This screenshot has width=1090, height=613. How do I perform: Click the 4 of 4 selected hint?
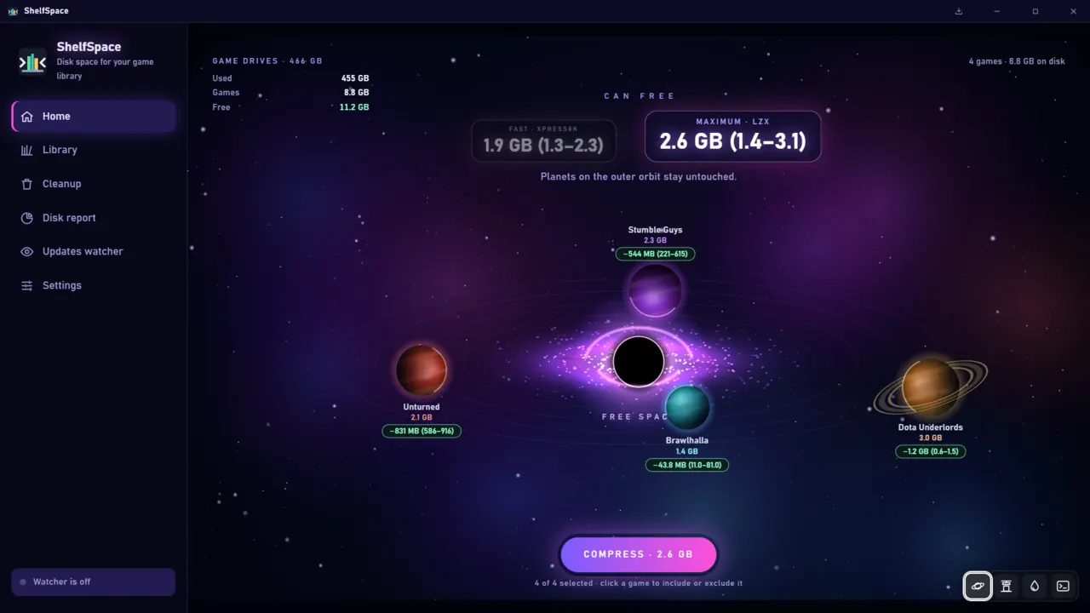[639, 583]
